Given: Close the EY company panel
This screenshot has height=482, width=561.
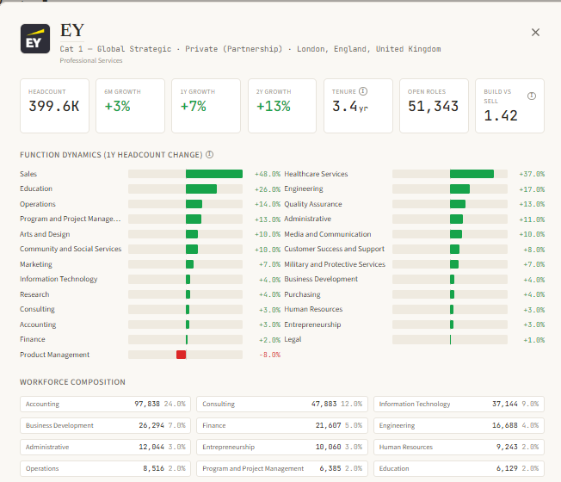Looking at the screenshot, I should tap(535, 33).
